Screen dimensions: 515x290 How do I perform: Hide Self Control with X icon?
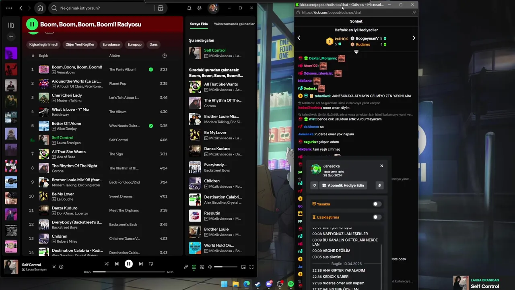[x=54, y=267]
